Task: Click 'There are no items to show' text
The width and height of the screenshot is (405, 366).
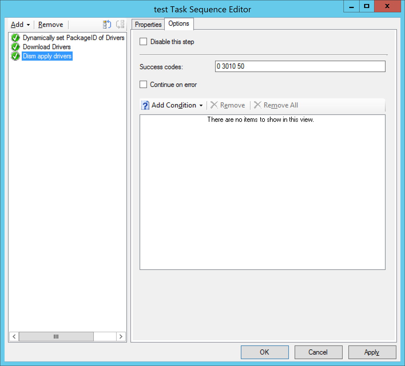Action: [x=261, y=120]
